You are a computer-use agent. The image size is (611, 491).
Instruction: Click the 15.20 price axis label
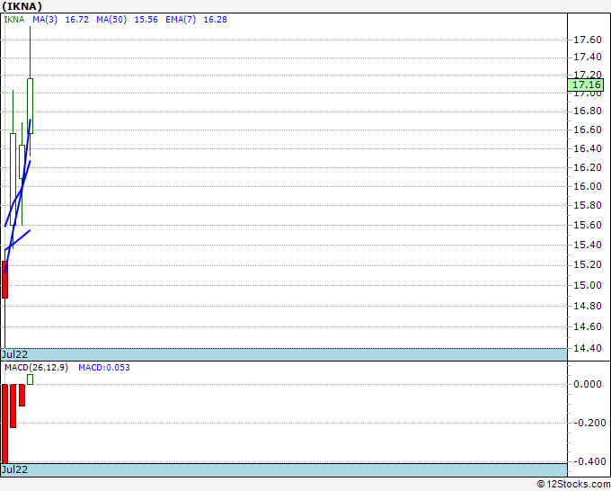[x=588, y=264]
